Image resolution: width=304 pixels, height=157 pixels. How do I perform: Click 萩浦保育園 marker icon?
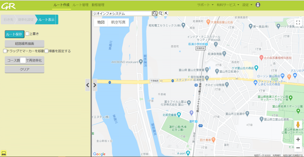[x=224, y=54]
